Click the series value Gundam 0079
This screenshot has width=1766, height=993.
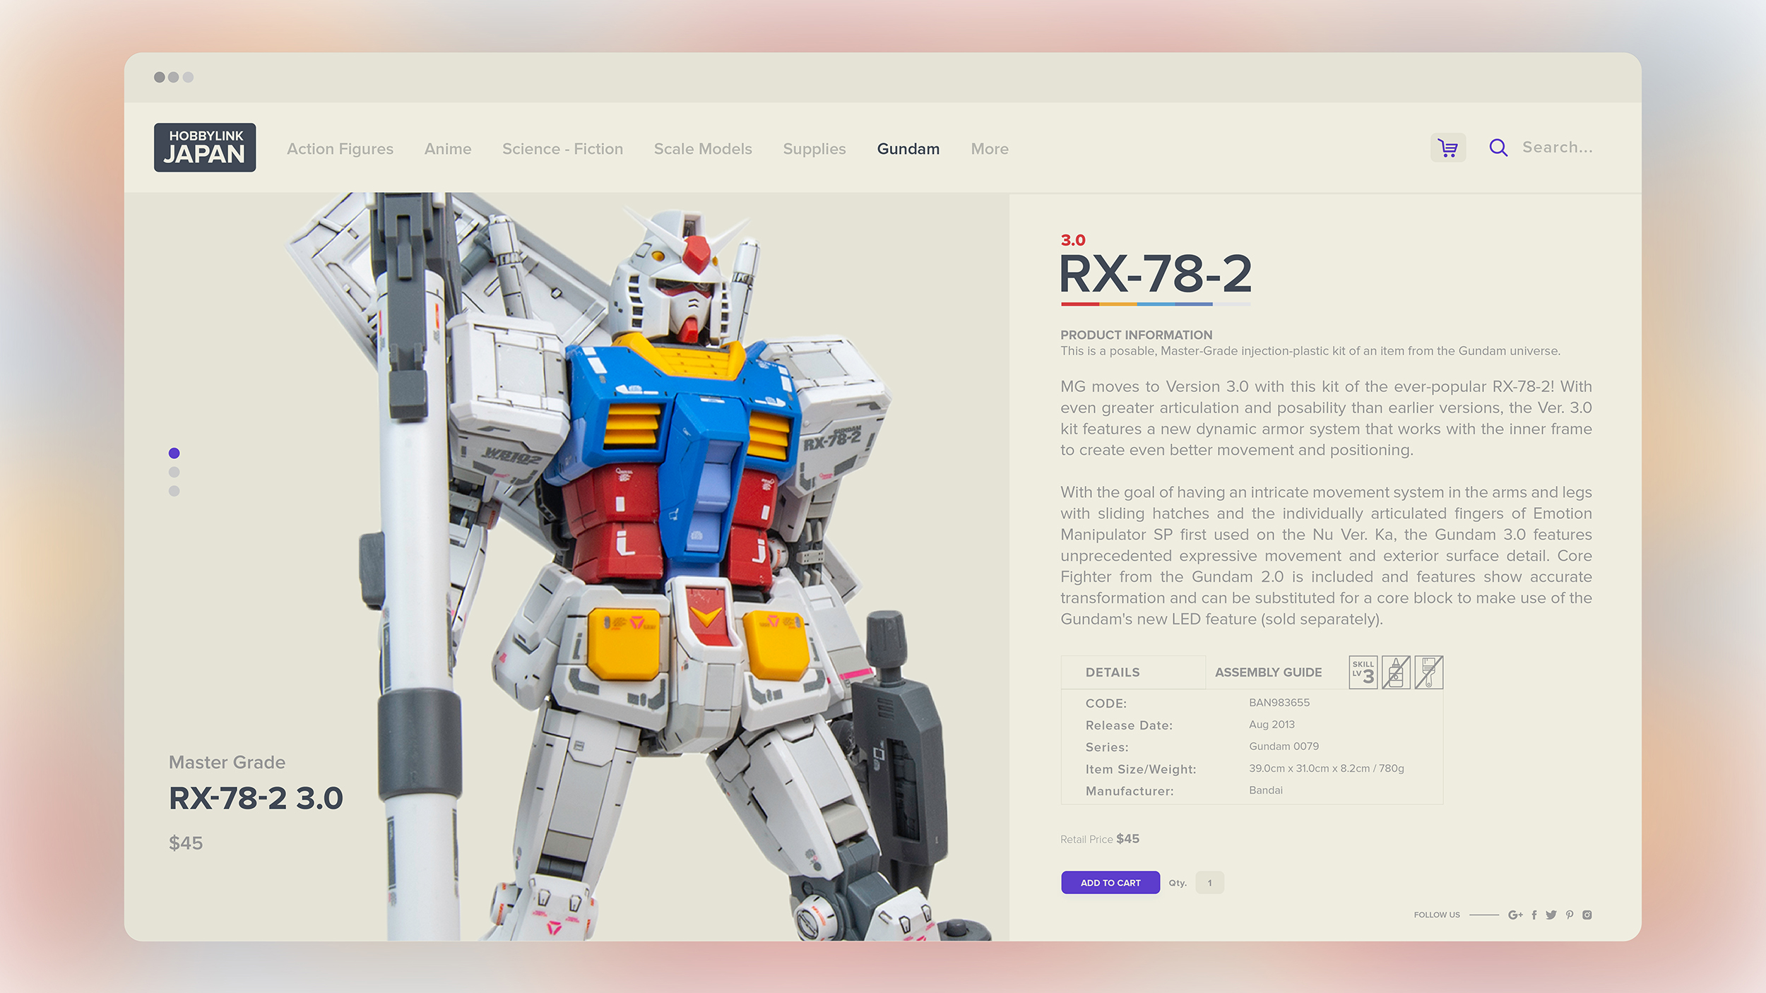point(1284,747)
